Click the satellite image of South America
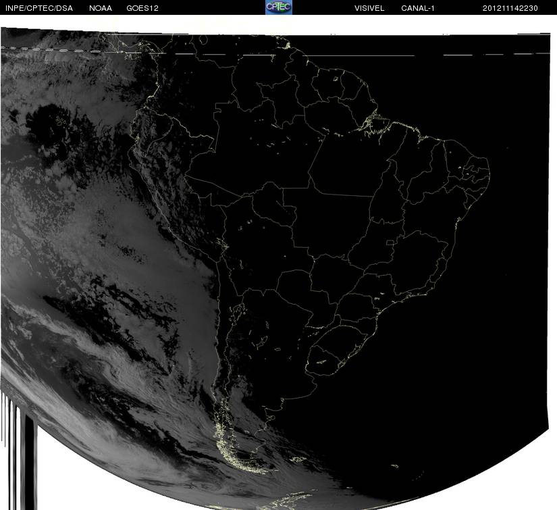 [x=275, y=268]
